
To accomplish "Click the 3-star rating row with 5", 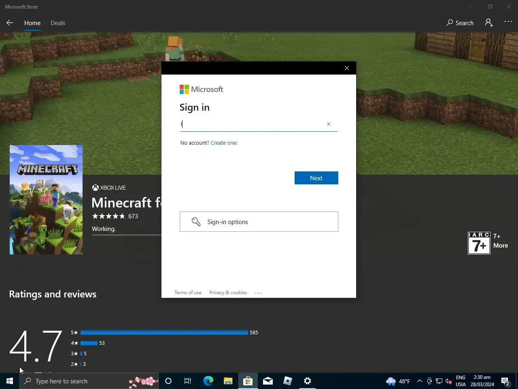I will 79,353.
